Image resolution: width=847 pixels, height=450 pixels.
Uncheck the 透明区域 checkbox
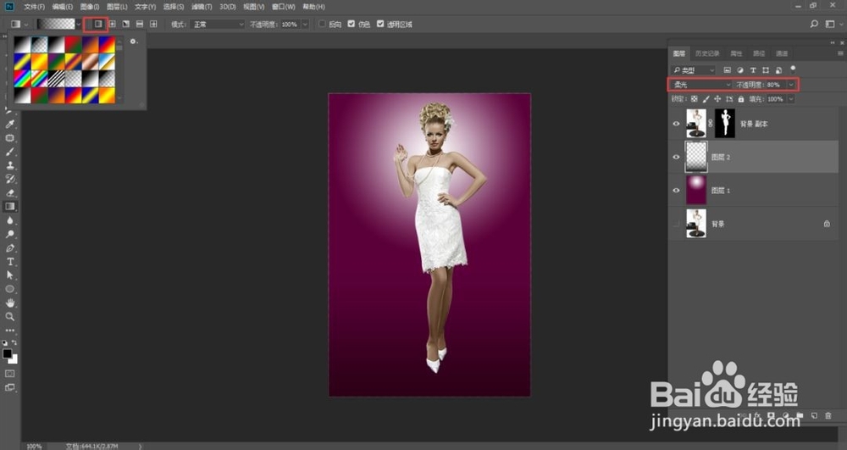[x=380, y=24]
